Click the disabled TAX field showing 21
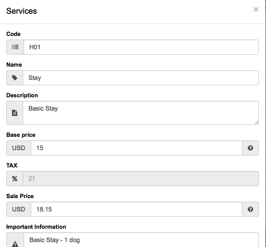This screenshot has height=247, width=266. pos(141,179)
